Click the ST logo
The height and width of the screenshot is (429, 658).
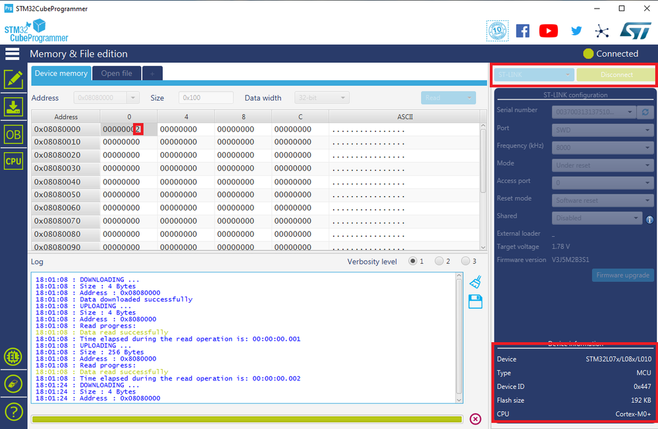(x=636, y=31)
